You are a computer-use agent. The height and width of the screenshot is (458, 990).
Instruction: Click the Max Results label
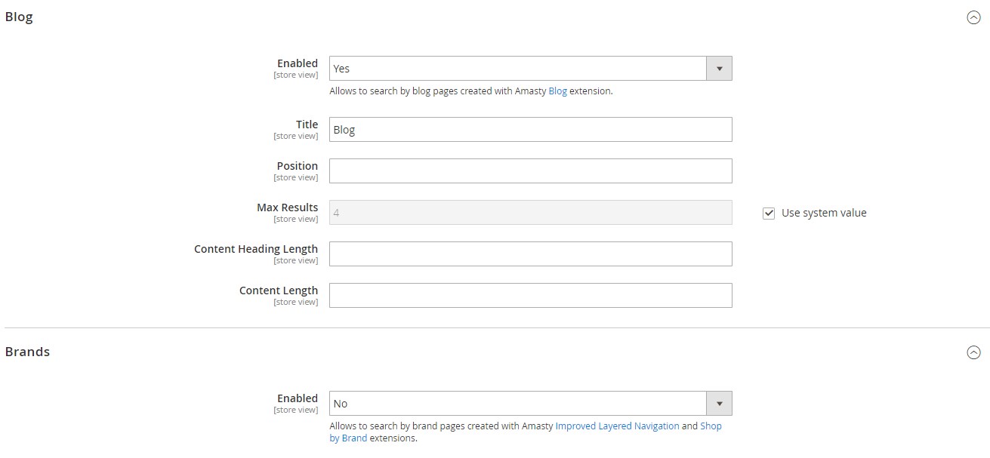(287, 207)
